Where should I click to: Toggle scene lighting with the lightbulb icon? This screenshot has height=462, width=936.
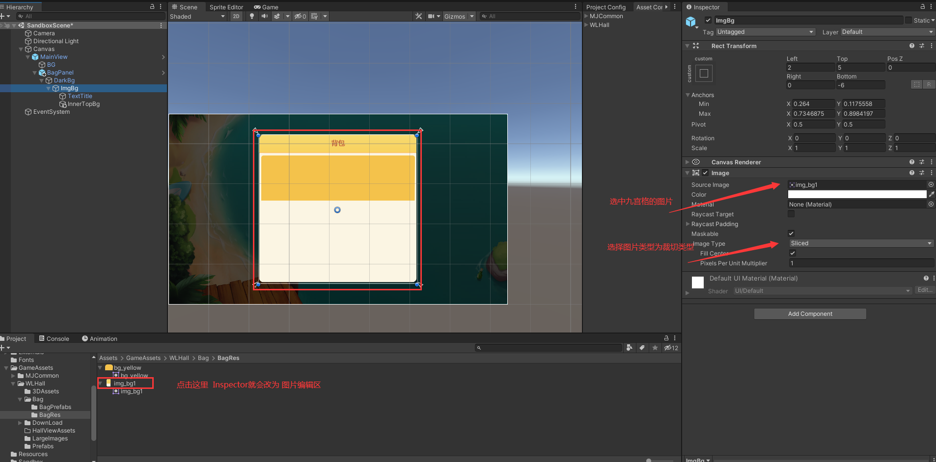(x=252, y=16)
